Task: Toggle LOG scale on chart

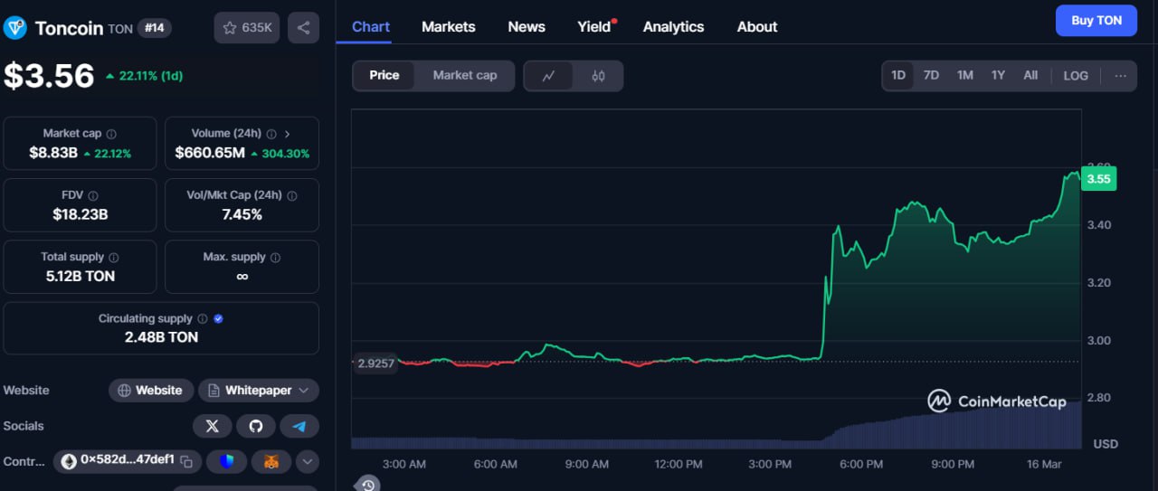Action: pos(1076,76)
